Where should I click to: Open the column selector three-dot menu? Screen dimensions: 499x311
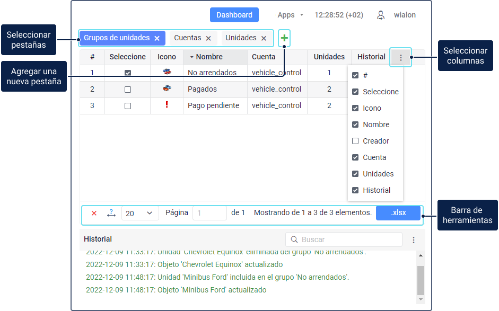pyautogui.click(x=401, y=57)
